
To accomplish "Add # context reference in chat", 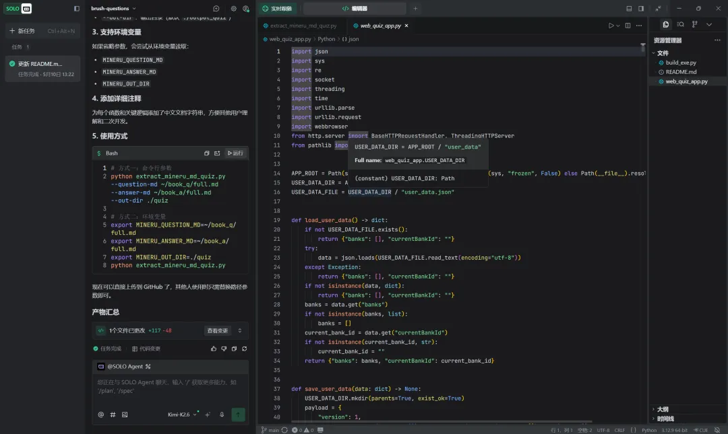I will 113,414.
